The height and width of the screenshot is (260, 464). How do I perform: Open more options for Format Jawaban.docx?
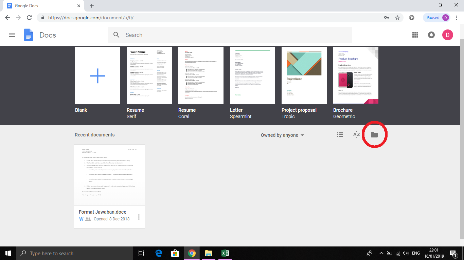click(139, 217)
